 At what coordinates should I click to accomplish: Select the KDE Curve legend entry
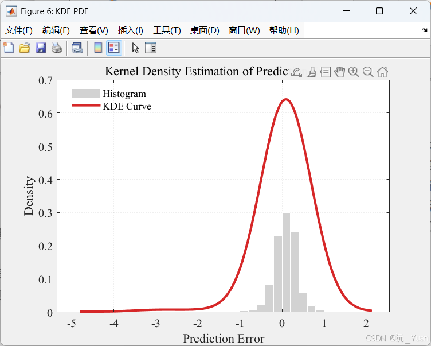tap(112, 106)
